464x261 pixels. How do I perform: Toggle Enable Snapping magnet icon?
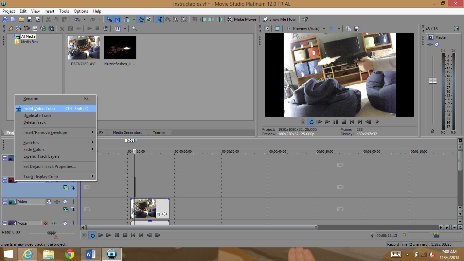tap(109, 19)
